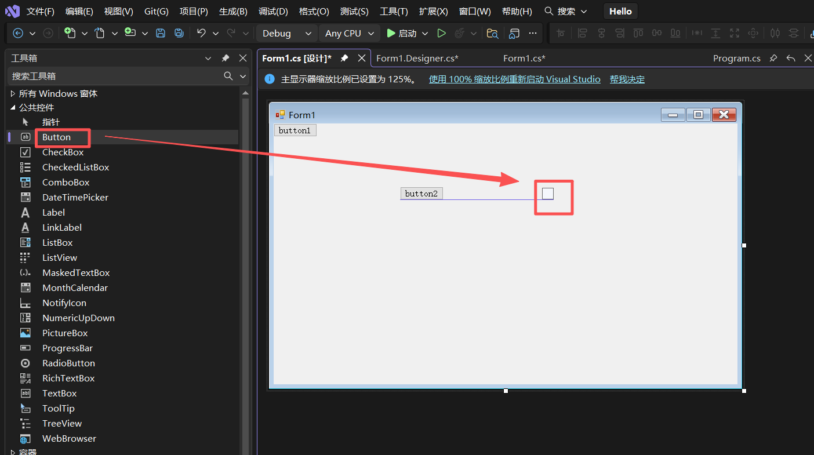Click the new project icon in toolbar

click(70, 33)
